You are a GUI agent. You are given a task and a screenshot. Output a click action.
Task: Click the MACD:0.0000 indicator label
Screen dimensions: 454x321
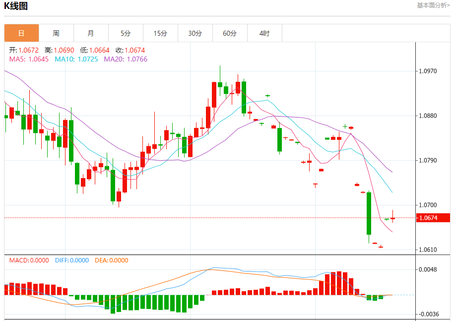pos(29,260)
